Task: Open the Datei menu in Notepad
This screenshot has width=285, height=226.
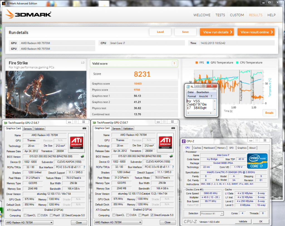Action: pyautogui.click(x=190, y=92)
